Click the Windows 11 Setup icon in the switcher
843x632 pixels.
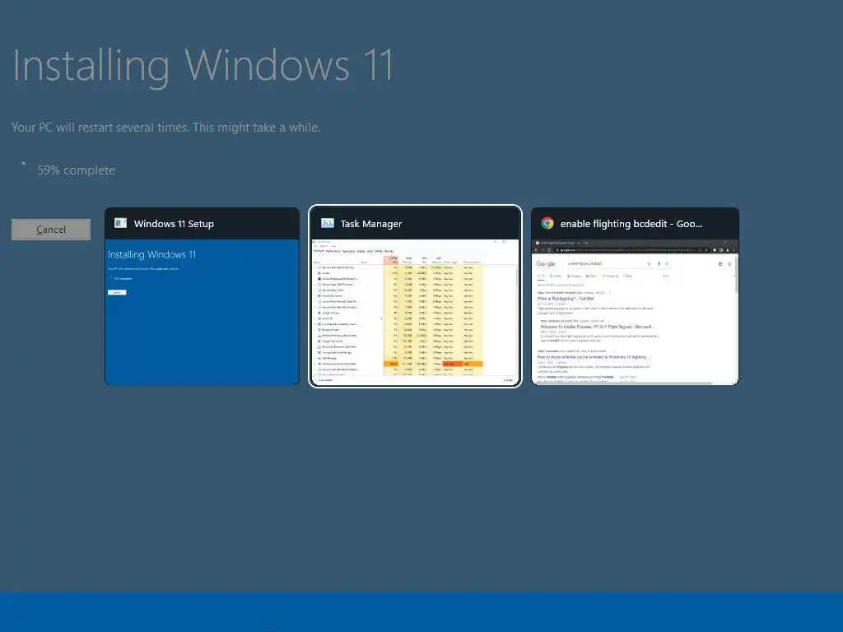pos(120,223)
